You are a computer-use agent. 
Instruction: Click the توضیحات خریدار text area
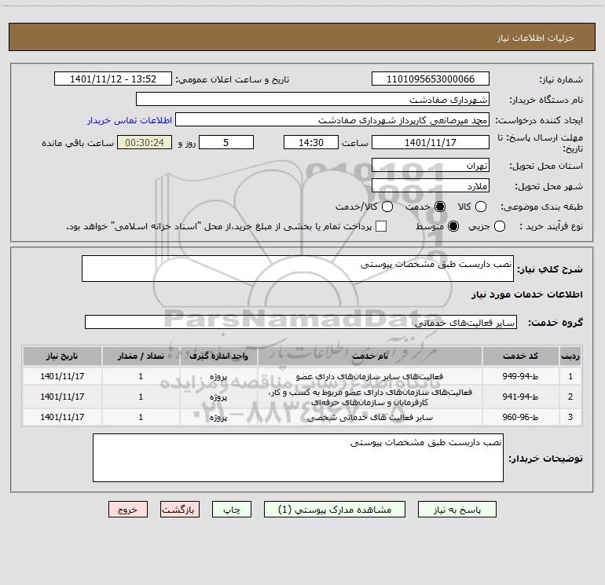(298, 458)
